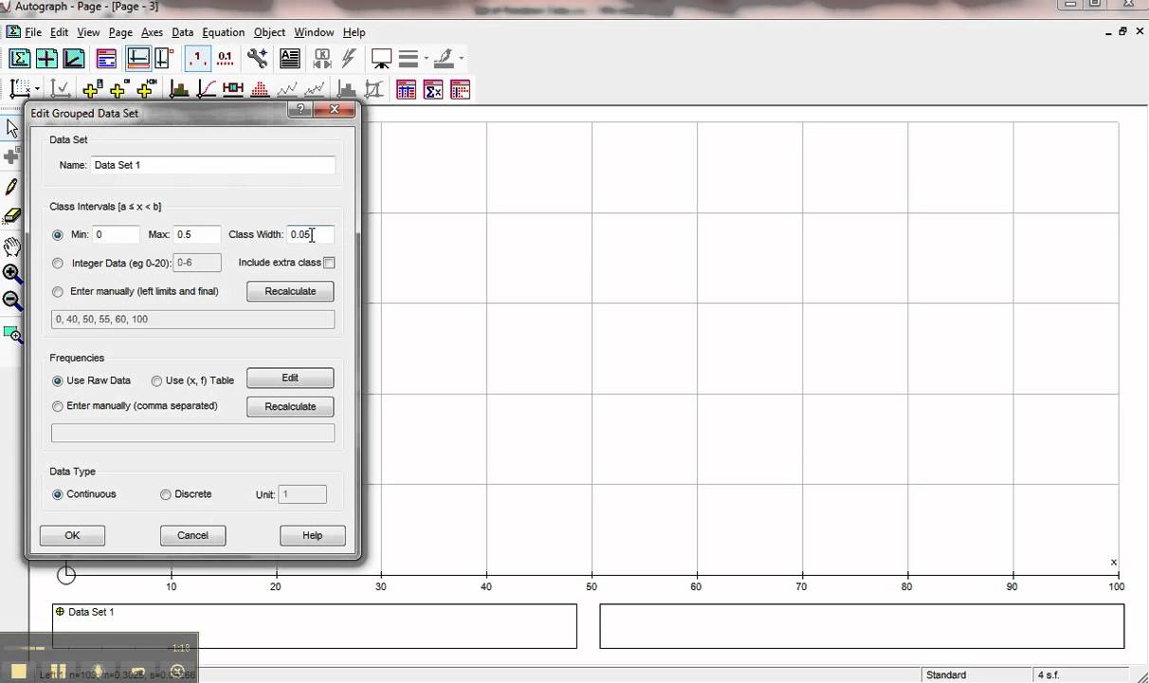This screenshot has height=683, width=1149.
Task: Click the dot plot icon
Action: click(259, 89)
